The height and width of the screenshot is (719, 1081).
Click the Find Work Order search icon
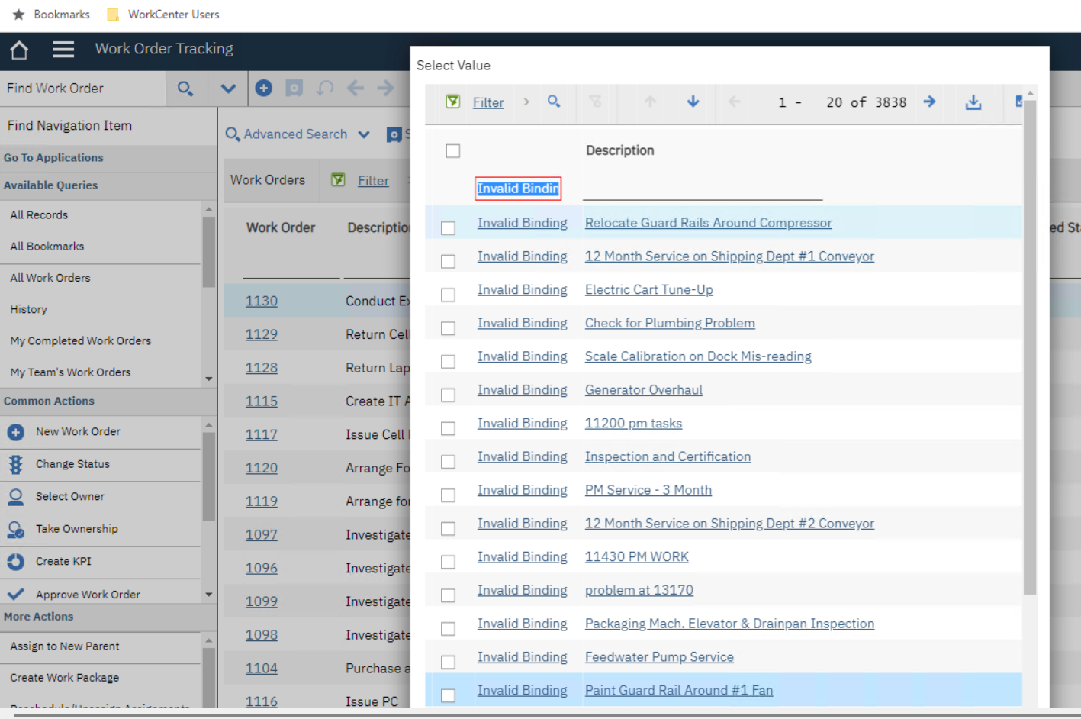click(185, 89)
